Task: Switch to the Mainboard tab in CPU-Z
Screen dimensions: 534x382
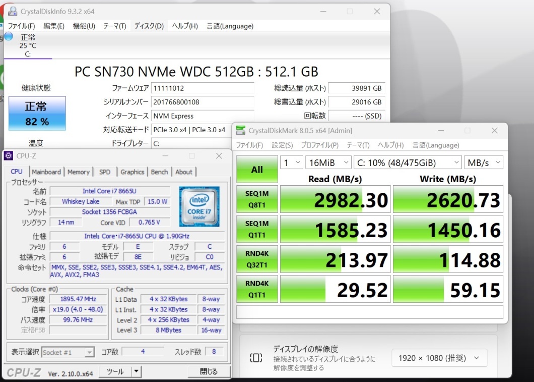Action: pos(46,172)
